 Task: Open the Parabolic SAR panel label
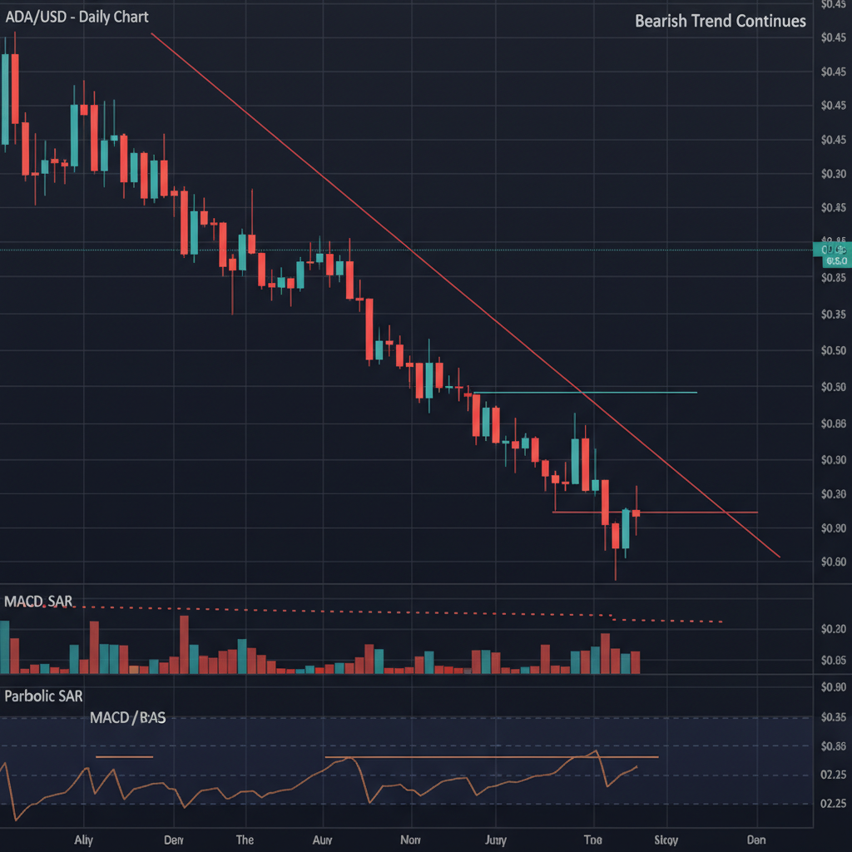tap(43, 696)
